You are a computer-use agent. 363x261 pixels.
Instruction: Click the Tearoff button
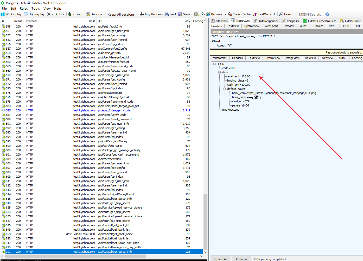point(287,14)
